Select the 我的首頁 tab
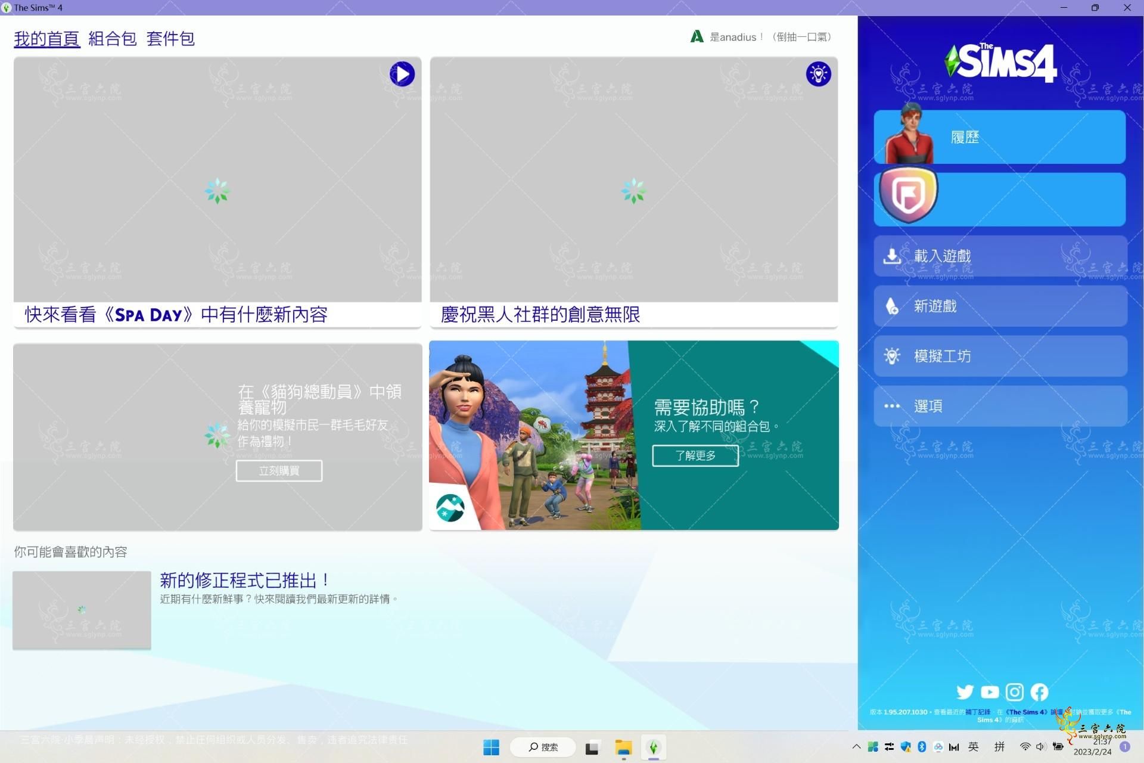This screenshot has width=1144, height=763. [x=47, y=39]
